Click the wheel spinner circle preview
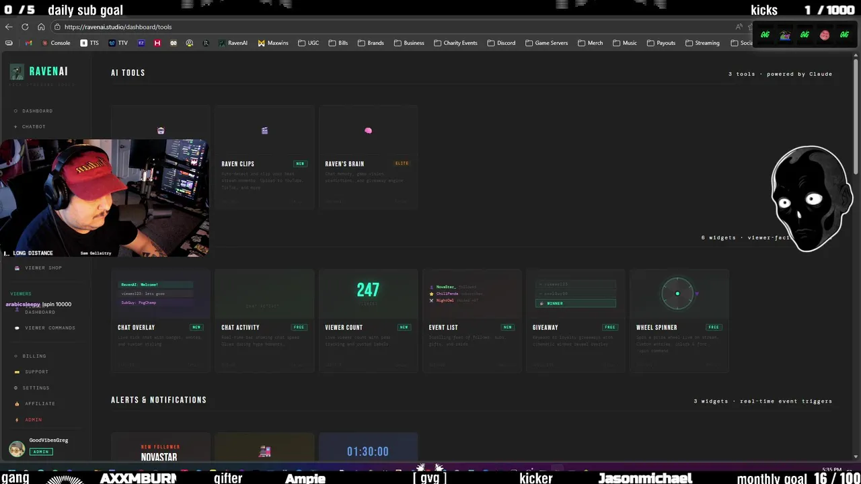Screen dimensions: 861x484 [677, 294]
